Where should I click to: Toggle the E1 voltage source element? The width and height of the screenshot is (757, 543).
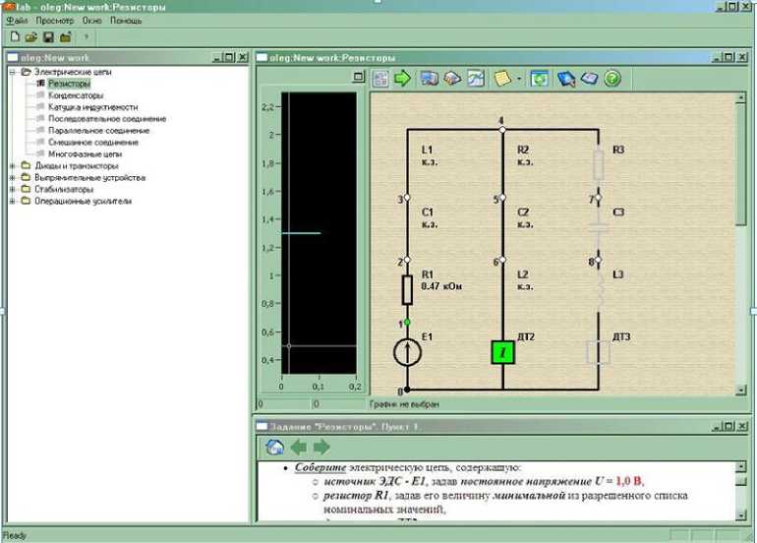(x=406, y=352)
